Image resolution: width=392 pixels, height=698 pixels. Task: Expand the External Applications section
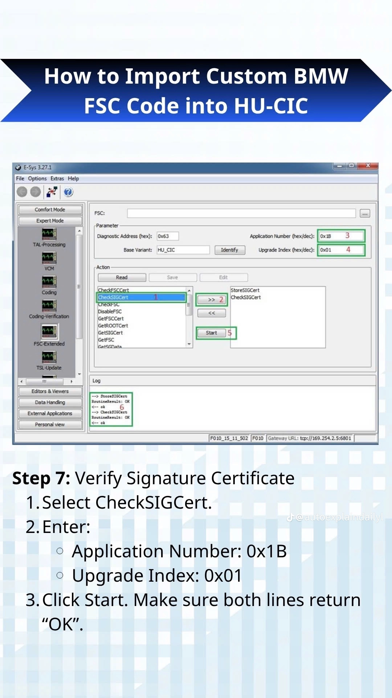[x=50, y=413]
